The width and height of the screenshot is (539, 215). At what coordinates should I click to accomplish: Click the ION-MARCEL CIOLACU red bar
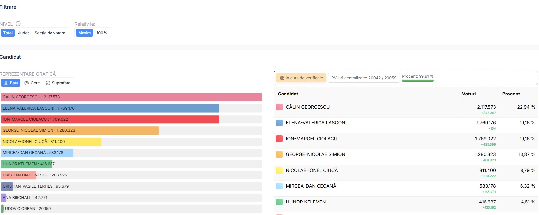[x=110, y=119]
